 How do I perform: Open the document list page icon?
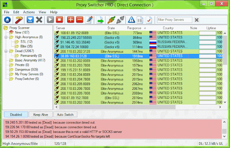140,20
